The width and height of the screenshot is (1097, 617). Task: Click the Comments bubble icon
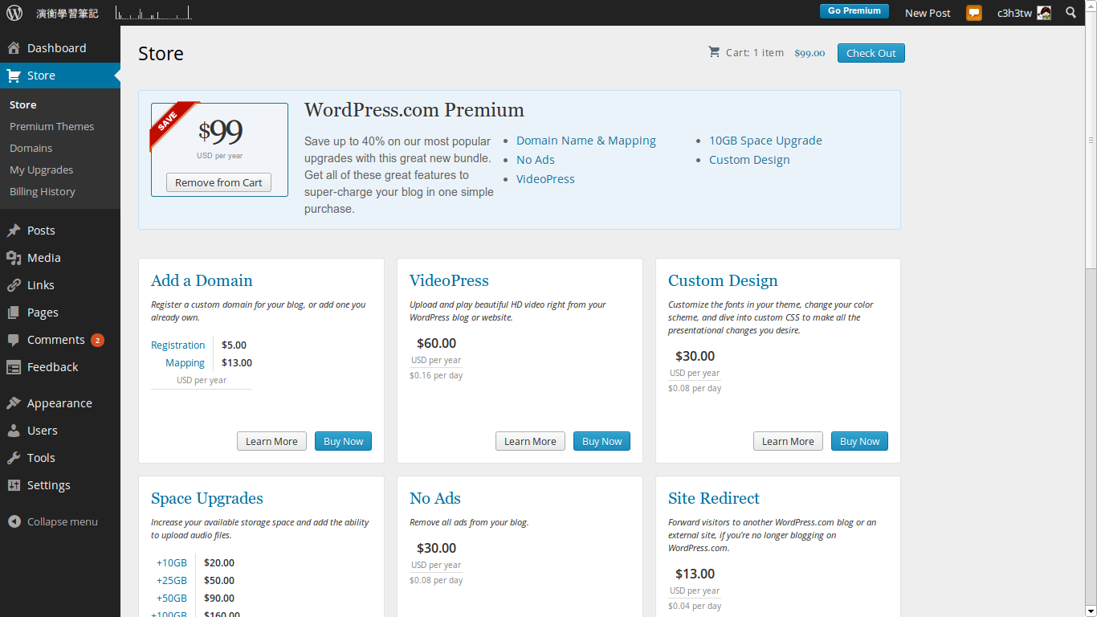(14, 341)
